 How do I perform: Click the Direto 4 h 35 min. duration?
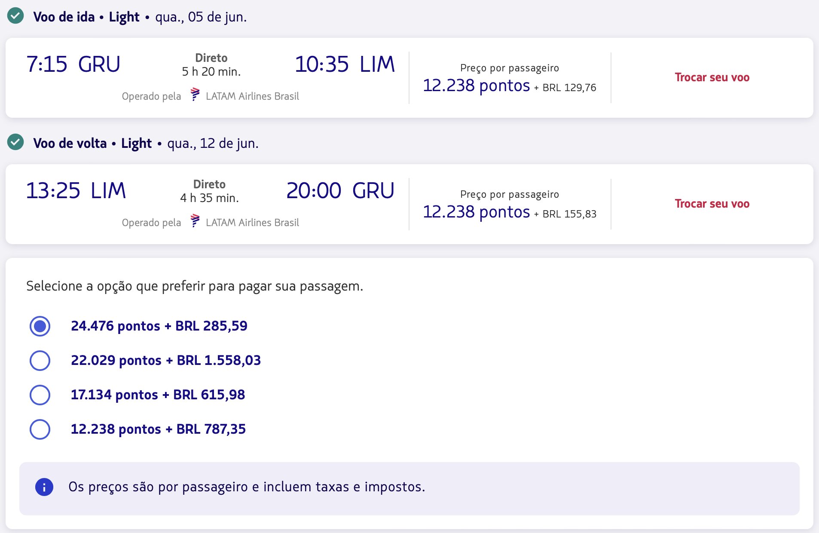pyautogui.click(x=209, y=191)
